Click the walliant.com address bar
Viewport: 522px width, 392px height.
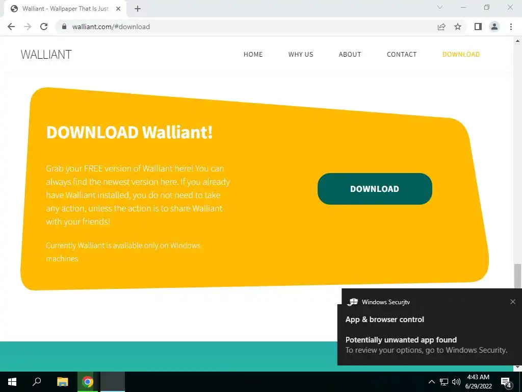click(246, 27)
